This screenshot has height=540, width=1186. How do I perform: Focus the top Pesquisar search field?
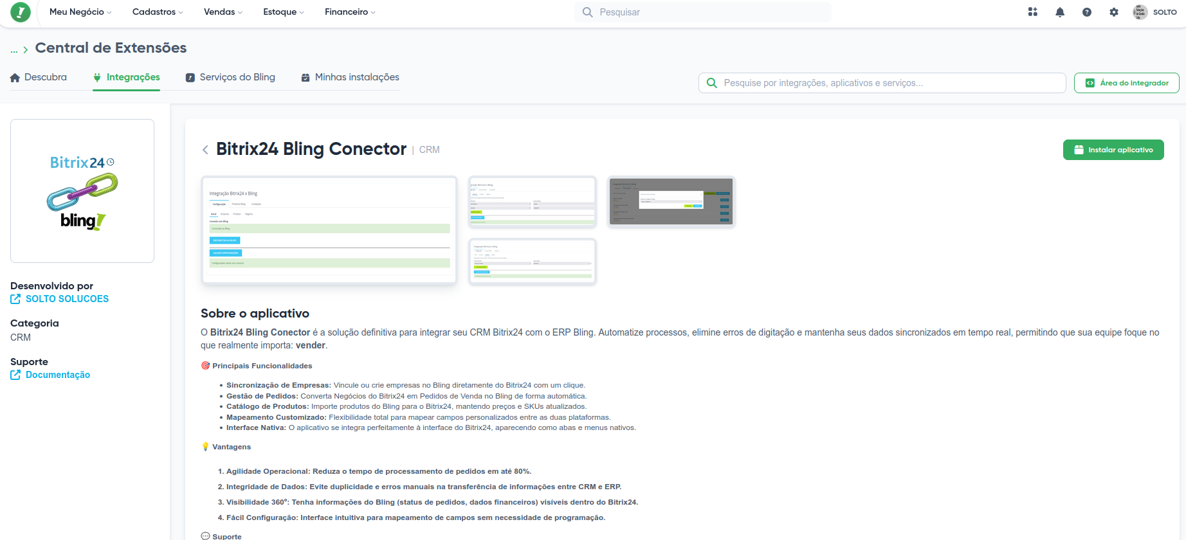pos(703,12)
